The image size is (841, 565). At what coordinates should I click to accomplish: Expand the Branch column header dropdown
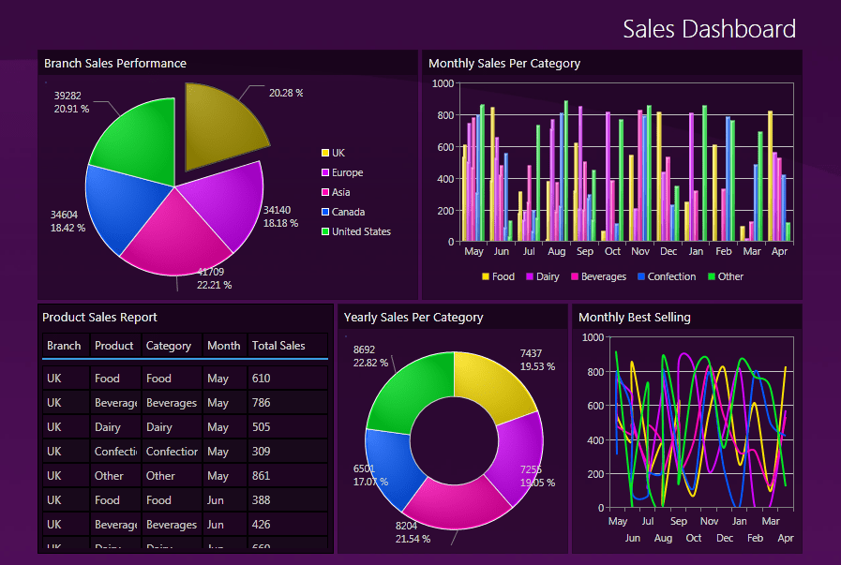(x=64, y=345)
